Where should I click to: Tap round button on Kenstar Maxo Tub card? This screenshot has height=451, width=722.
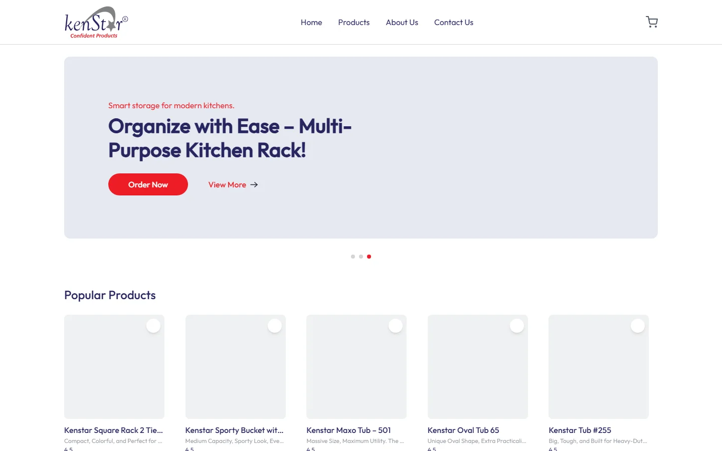click(396, 326)
